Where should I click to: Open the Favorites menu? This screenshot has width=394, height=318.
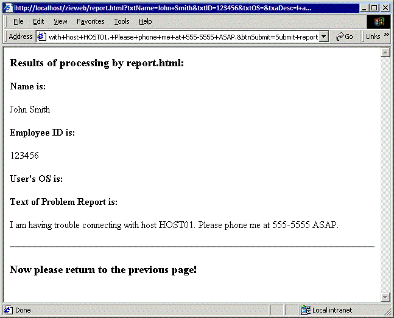91,21
